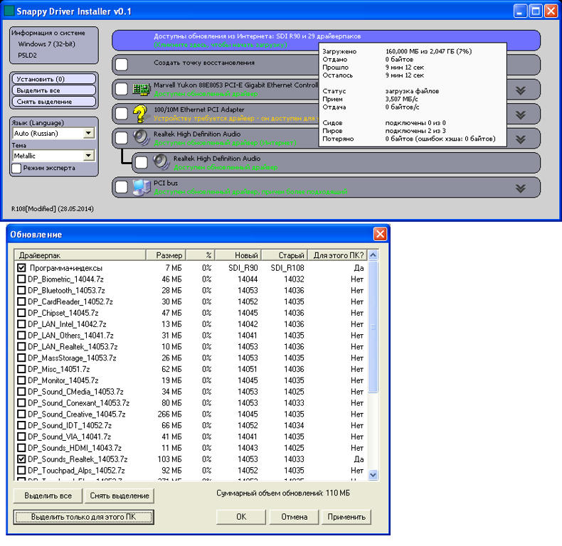The height and width of the screenshot is (546, 562).
Task: Select the DP_Sound_IDT_14052.7z row
Action: coord(191,425)
